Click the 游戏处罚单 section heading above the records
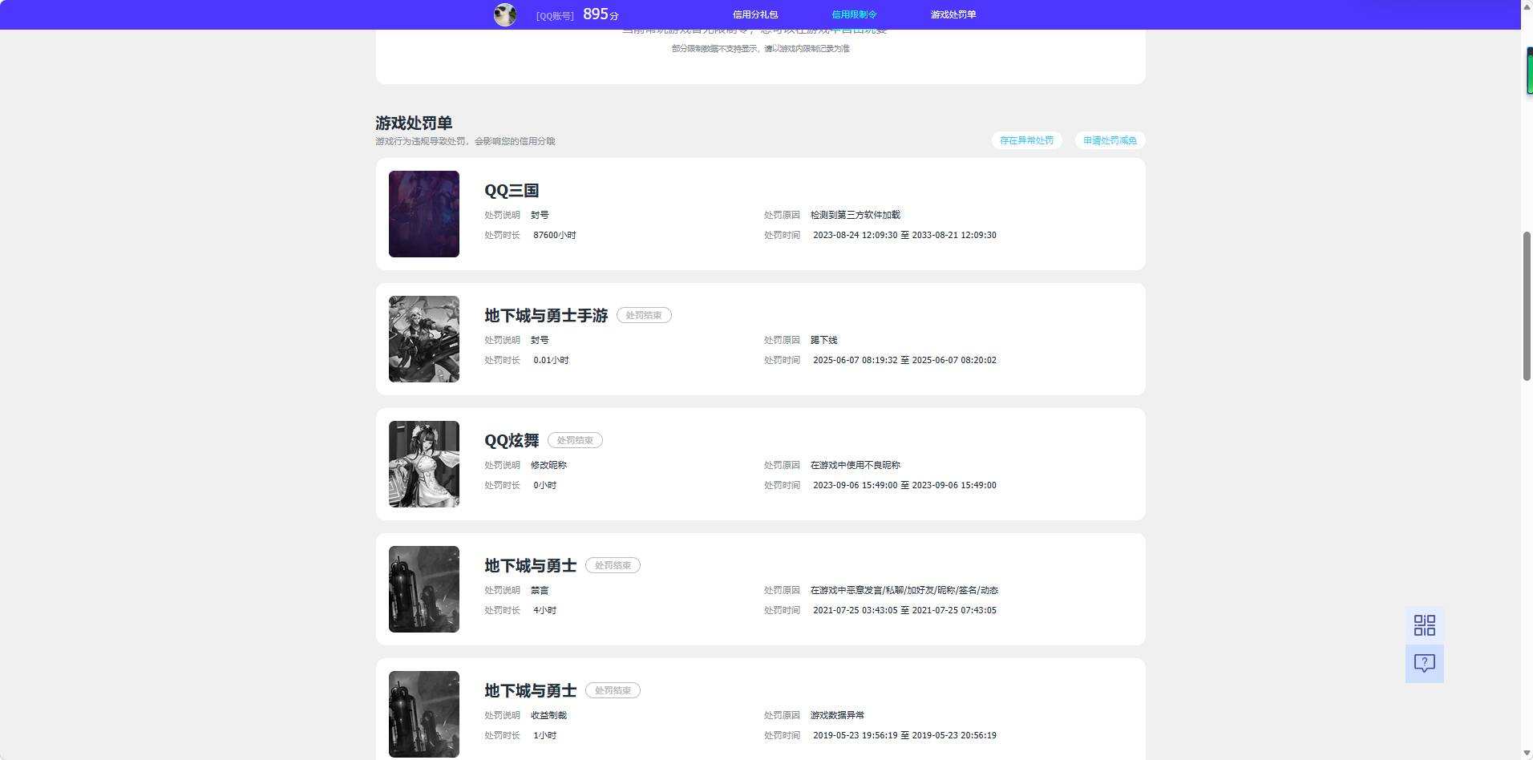 [x=414, y=123]
